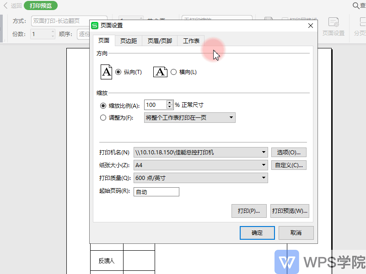This screenshot has width=366, height=274.
Task: Click the 选项(O)... button
Action: [289, 153]
